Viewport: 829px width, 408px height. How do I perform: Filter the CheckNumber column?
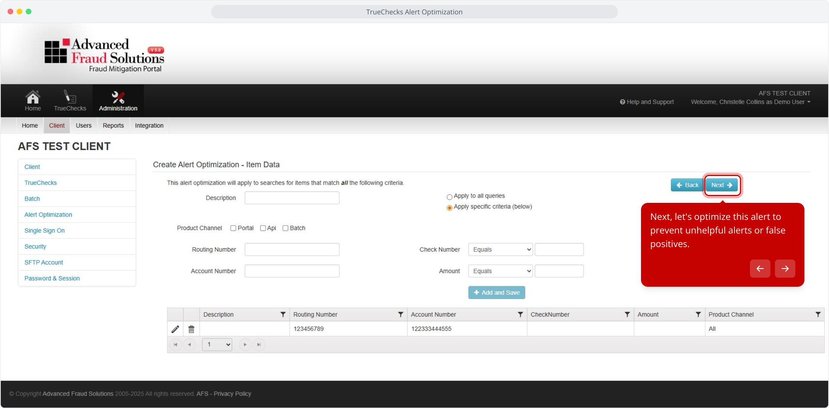[x=627, y=315]
